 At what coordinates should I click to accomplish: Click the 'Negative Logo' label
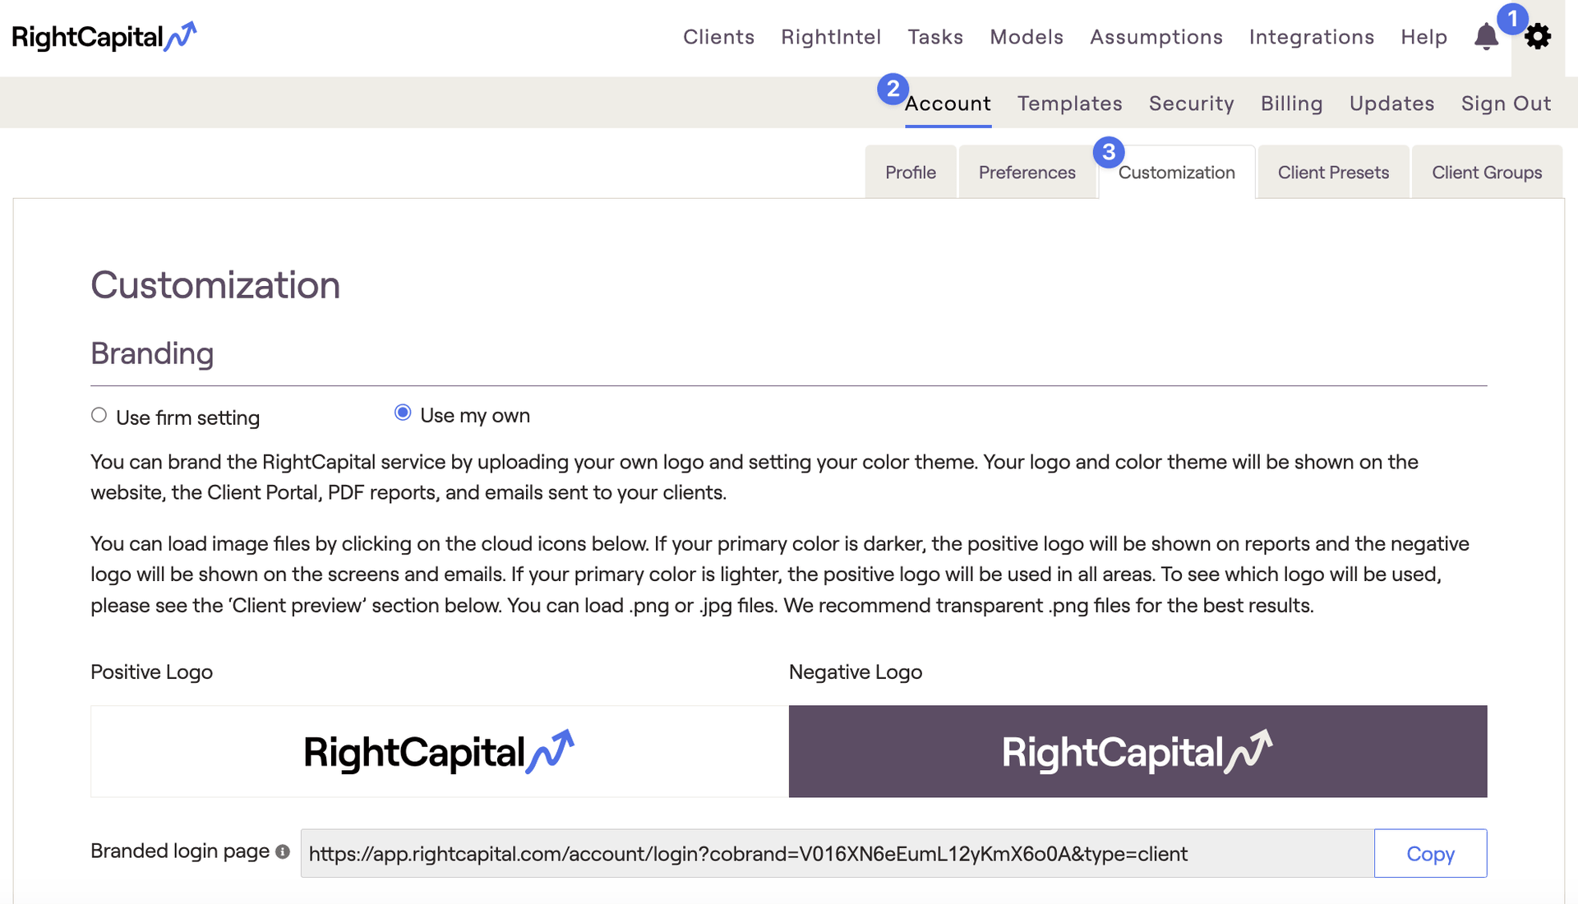pyautogui.click(x=856, y=671)
